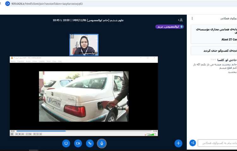This screenshot has height=151, width=237.
Task: Toggle the webcam sharing button
Action: 78,143
